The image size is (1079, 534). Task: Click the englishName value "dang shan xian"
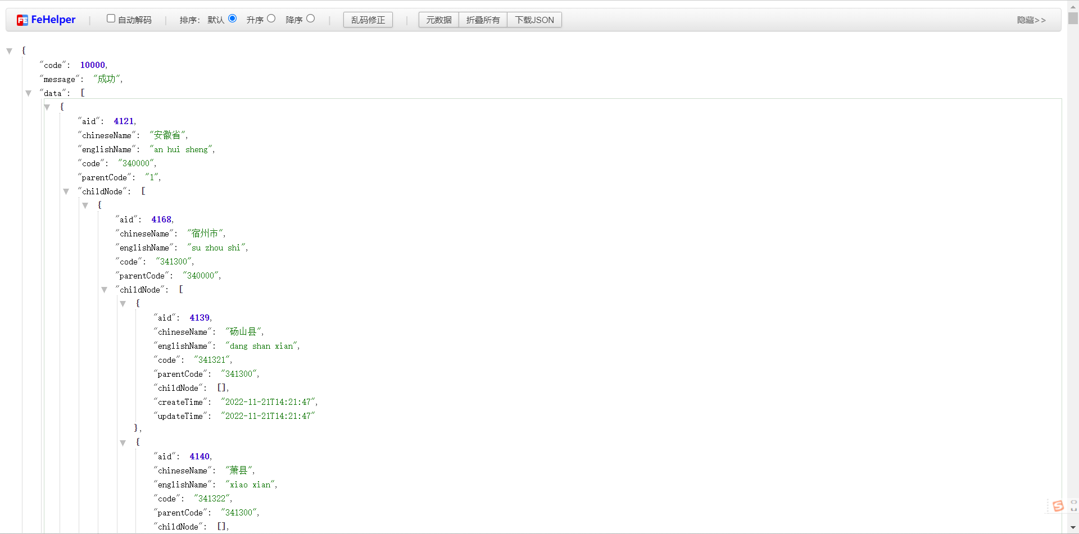261,346
